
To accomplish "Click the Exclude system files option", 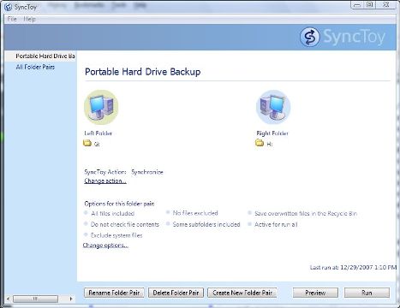I will tap(116, 235).
